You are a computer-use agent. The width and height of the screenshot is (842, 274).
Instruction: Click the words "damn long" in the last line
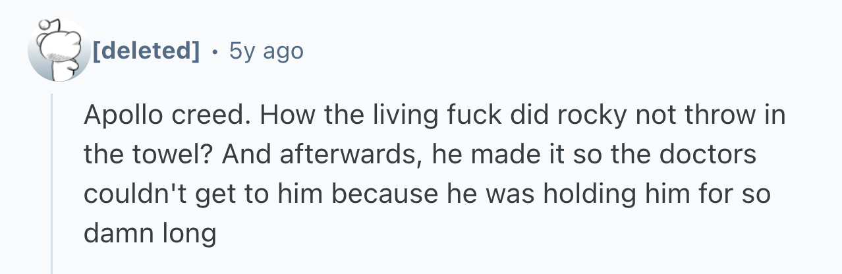tap(150, 234)
